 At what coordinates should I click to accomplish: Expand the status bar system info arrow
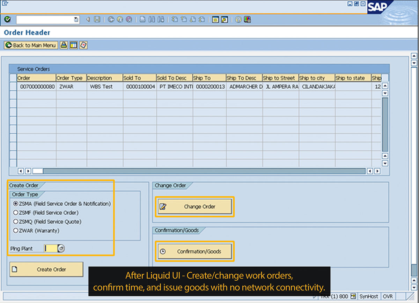(x=352, y=296)
